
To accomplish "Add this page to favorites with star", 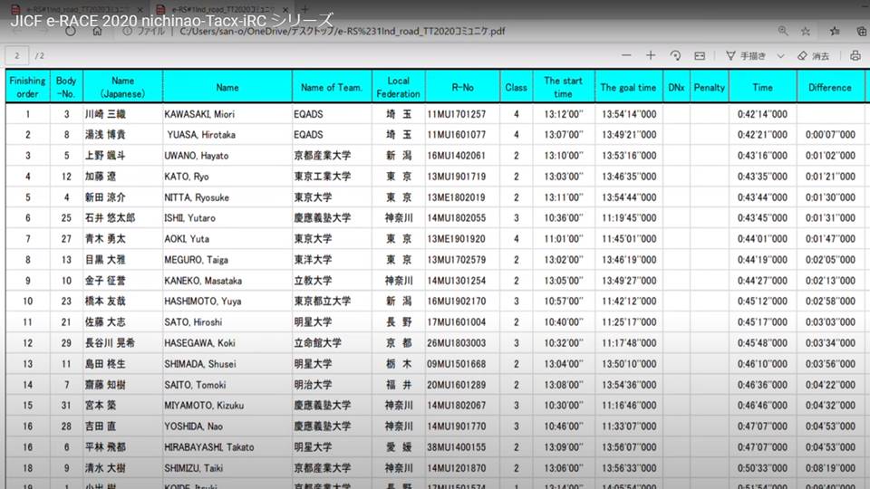I will [x=805, y=31].
